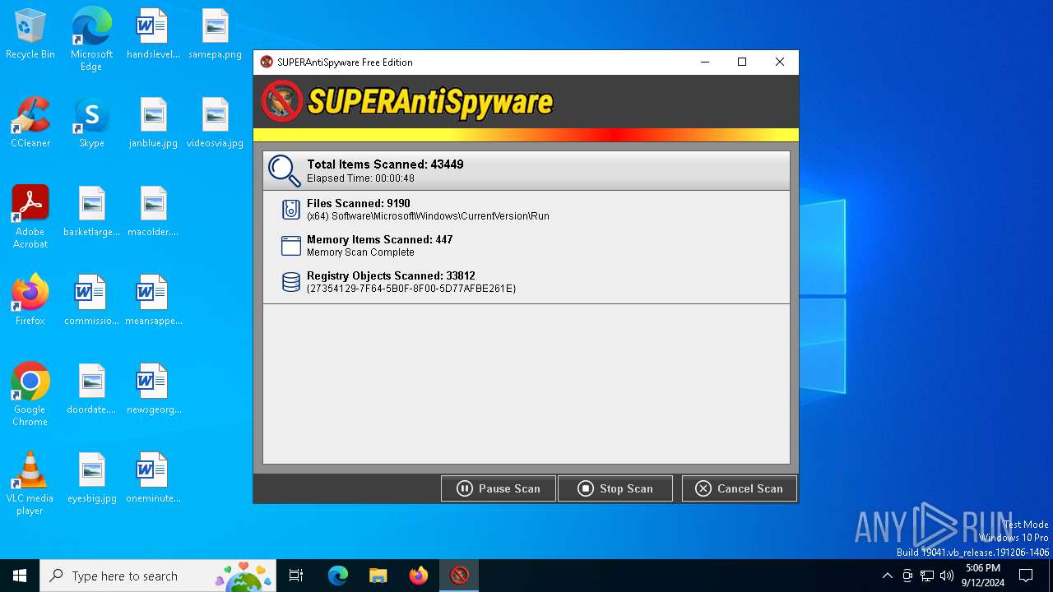Image resolution: width=1053 pixels, height=592 pixels.
Task: Select Elapsed Time 00:00:48 text
Action: 360,178
